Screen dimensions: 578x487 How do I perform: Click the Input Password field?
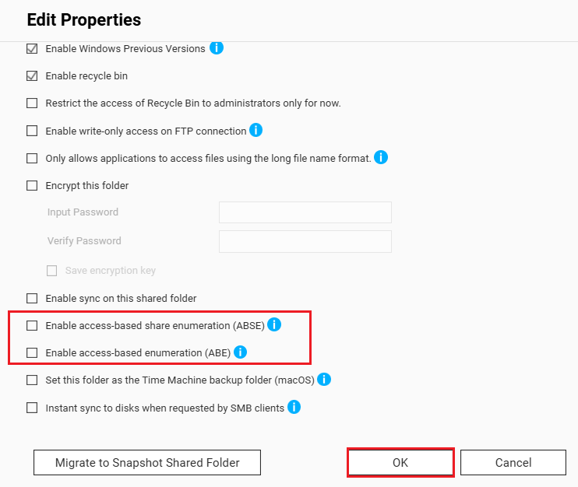tap(305, 212)
